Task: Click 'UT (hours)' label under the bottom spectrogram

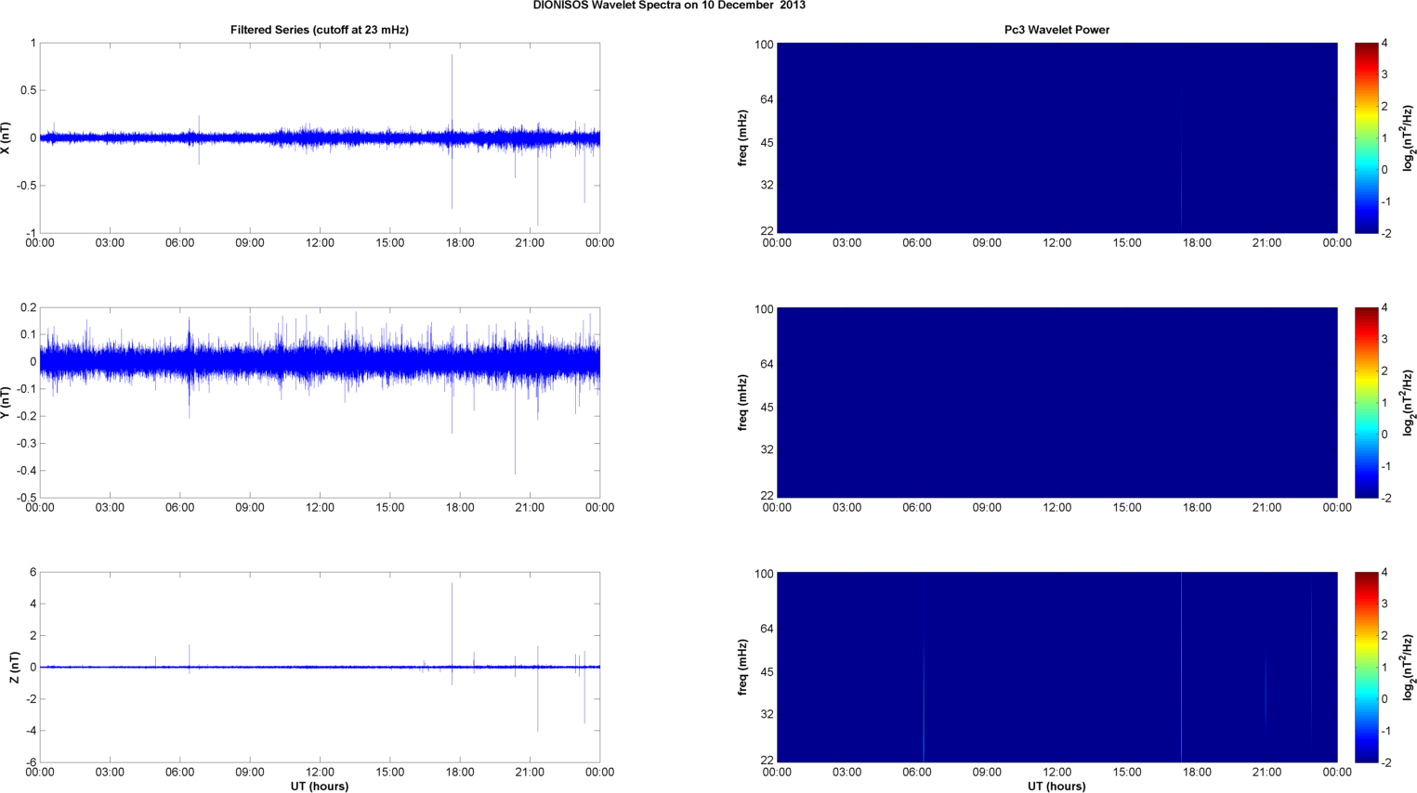Action: (x=1056, y=786)
